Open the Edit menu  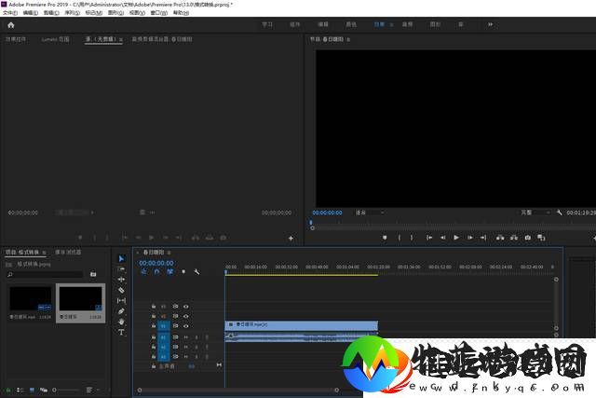(x=31, y=12)
